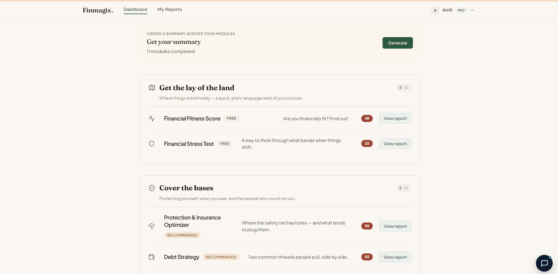Image resolution: width=558 pixels, height=274 pixels.
Task: Select the Protection & Insurance Optimizer title
Action: coord(192,221)
